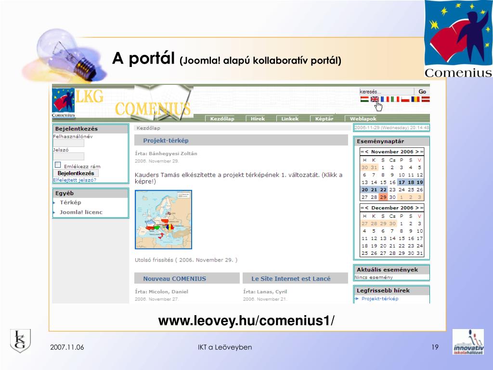Image resolution: width=493 pixels, height=370 pixels.
Task: Select November 22 in the calendar
Action: coord(383,190)
